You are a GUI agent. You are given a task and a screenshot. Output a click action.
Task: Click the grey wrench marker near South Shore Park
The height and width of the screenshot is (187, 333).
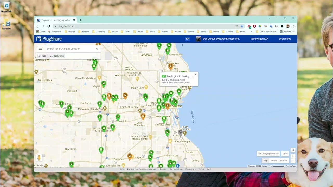(x=180, y=133)
